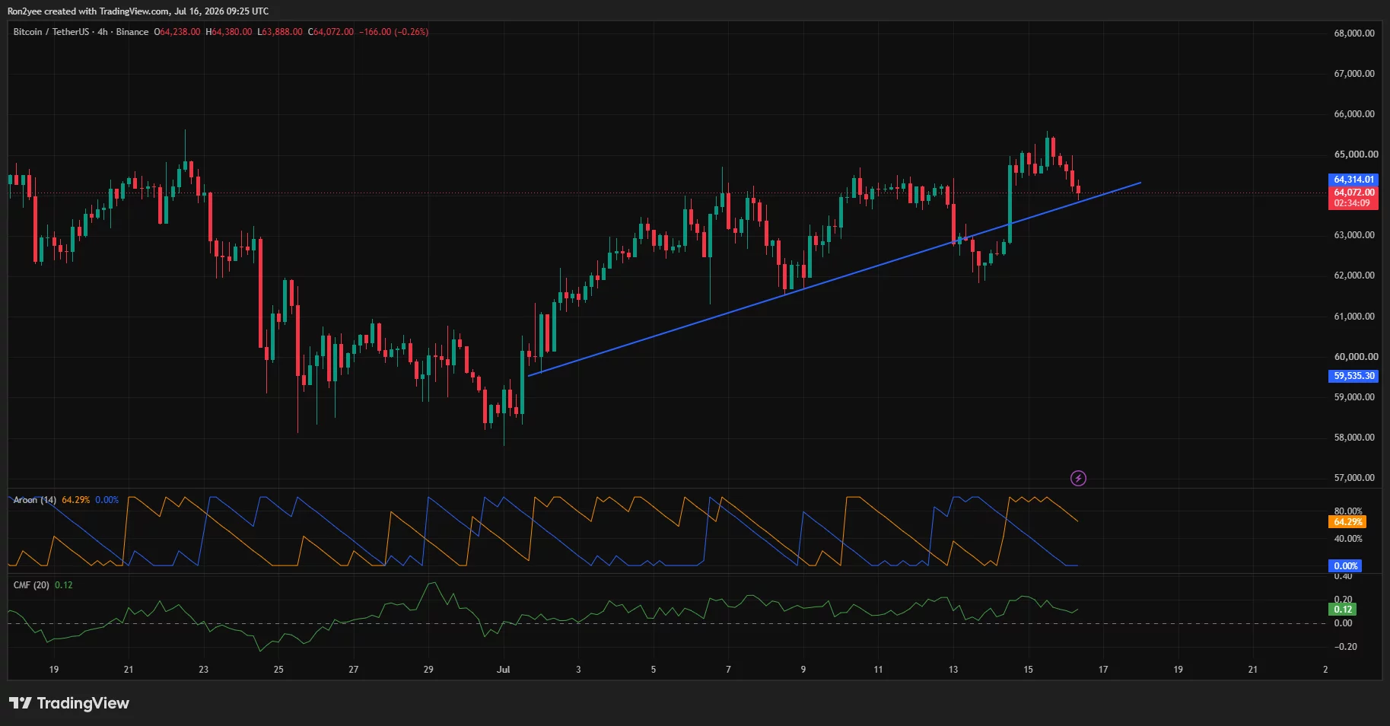Click the Aroon up value 64.29% in legend
The image size is (1390, 726).
pos(76,500)
